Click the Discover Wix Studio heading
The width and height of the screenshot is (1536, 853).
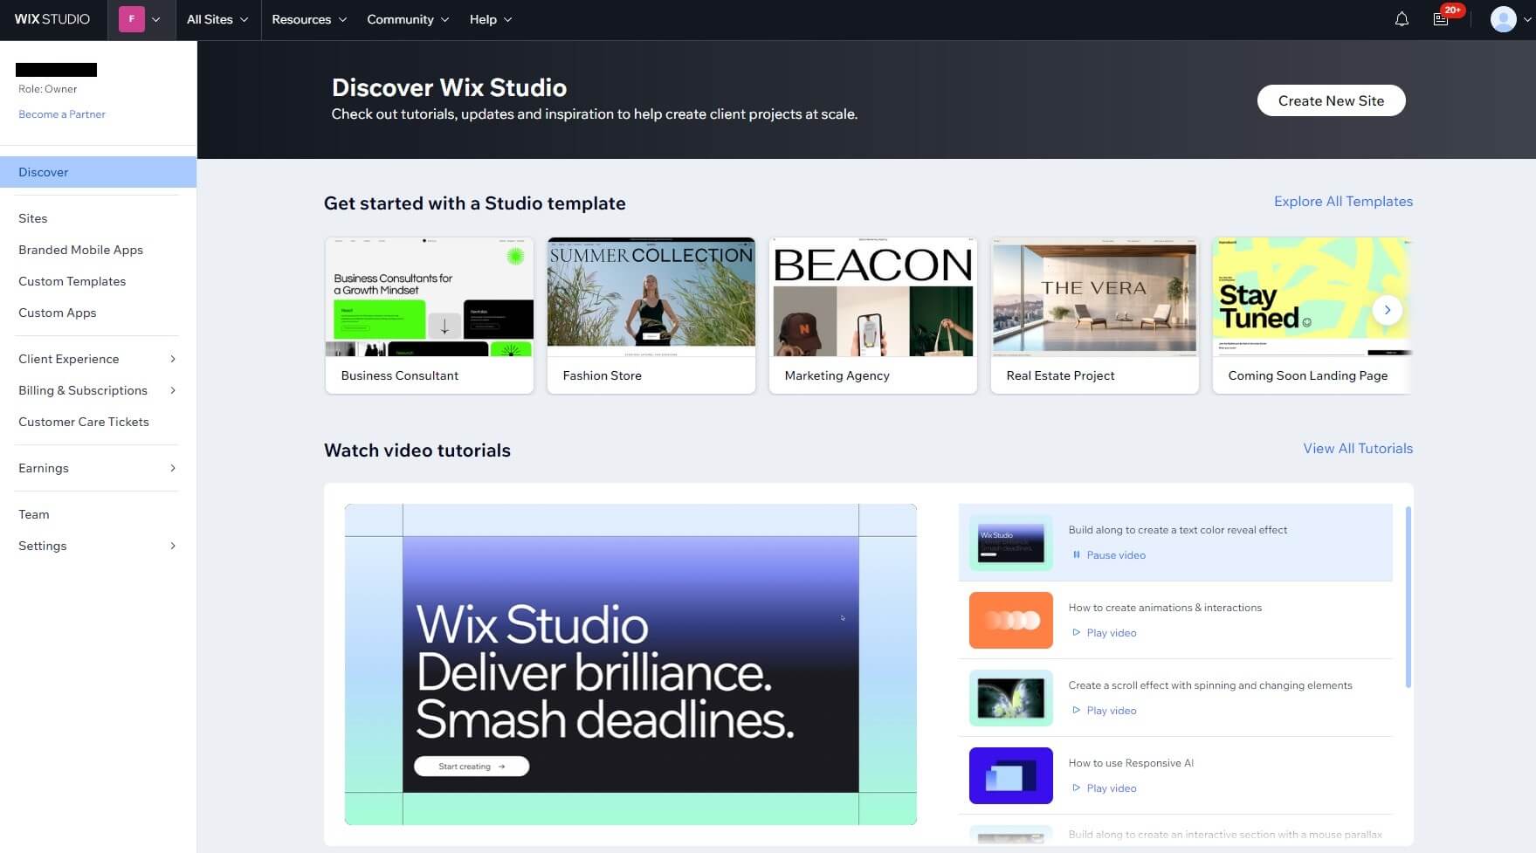coord(449,87)
